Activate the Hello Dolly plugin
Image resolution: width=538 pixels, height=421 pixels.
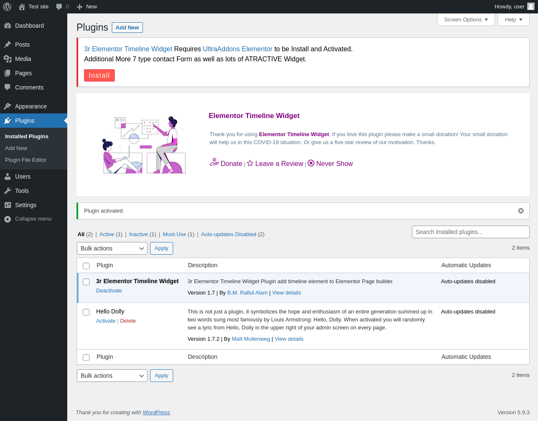[x=105, y=321]
